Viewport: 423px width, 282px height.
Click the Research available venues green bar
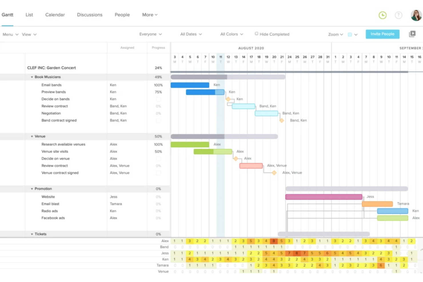pos(190,145)
